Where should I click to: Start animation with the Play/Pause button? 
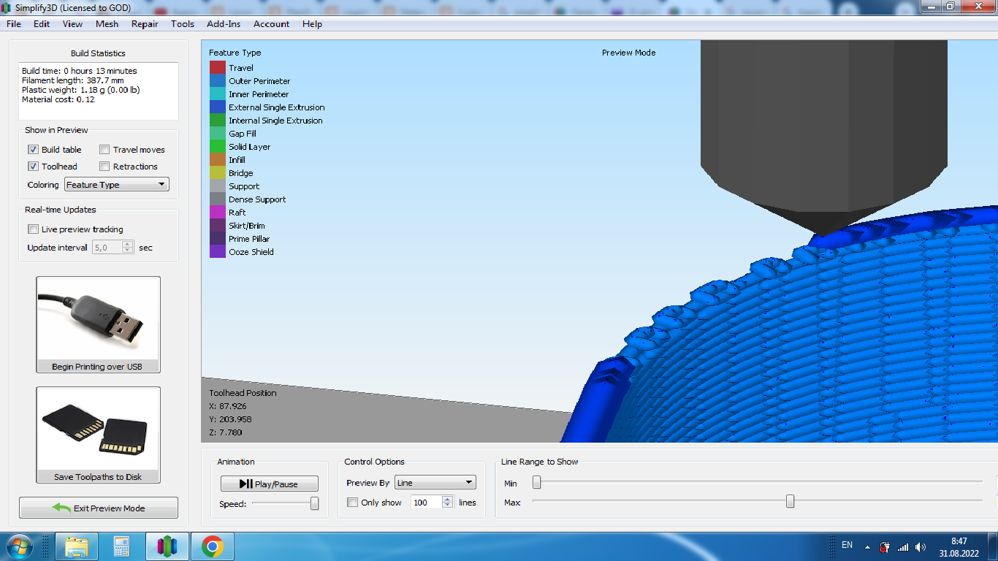tap(270, 484)
